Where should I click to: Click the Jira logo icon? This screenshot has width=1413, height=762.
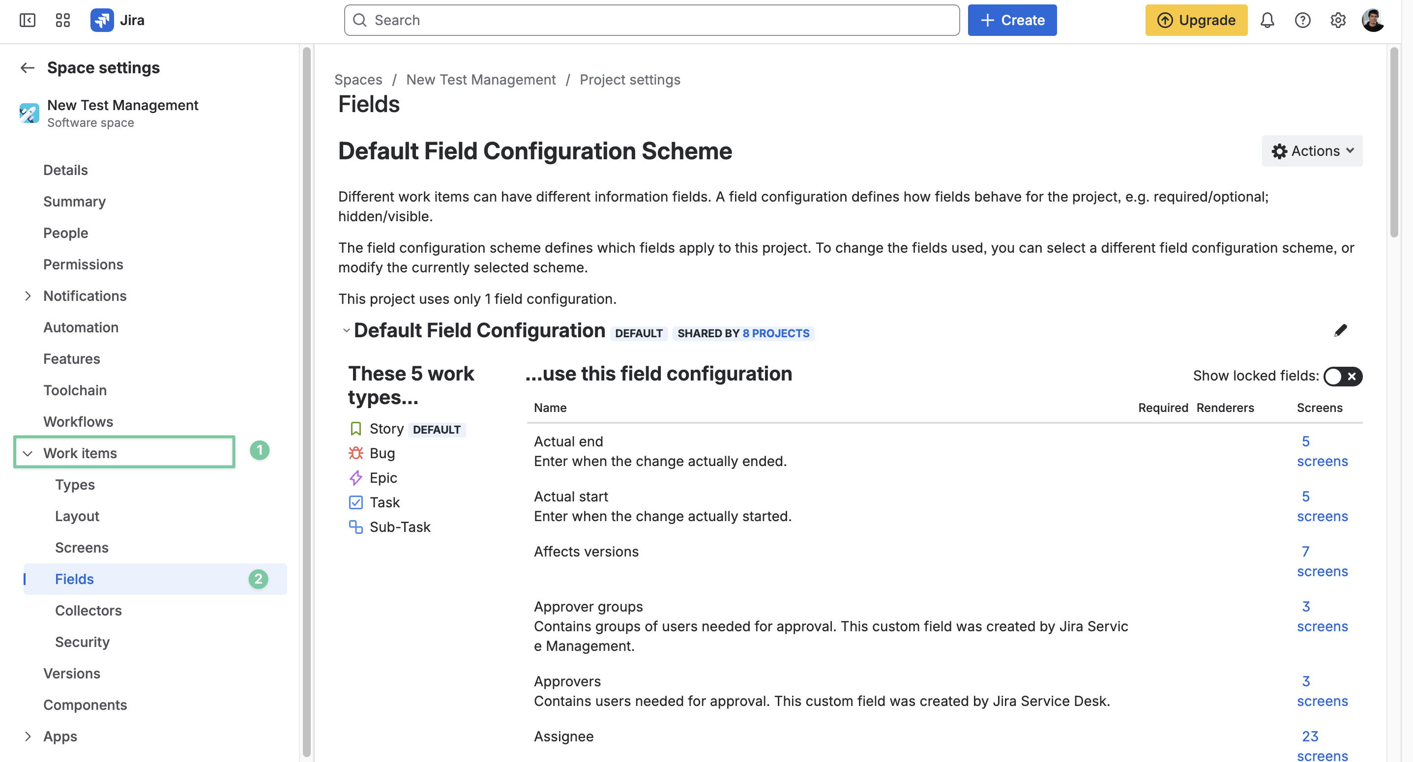(102, 20)
